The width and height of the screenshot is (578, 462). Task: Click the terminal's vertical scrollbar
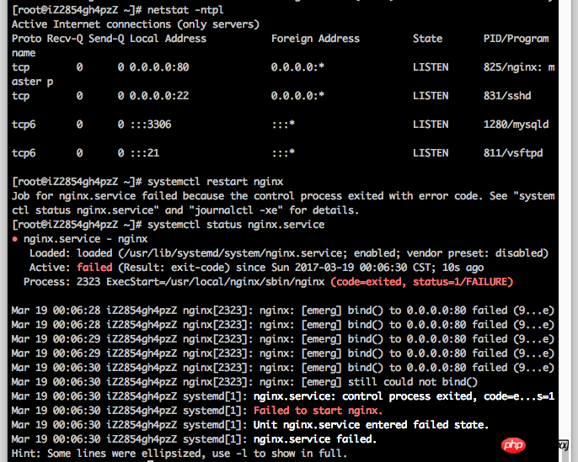[565, 231]
